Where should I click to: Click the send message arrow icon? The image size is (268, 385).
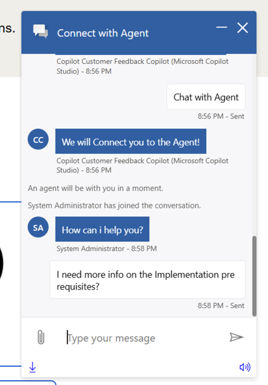pos(236,337)
